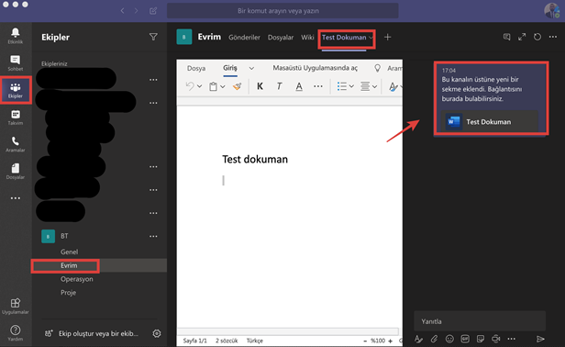Select the Operasyon channel
This screenshot has height=347, width=565.
77,279
